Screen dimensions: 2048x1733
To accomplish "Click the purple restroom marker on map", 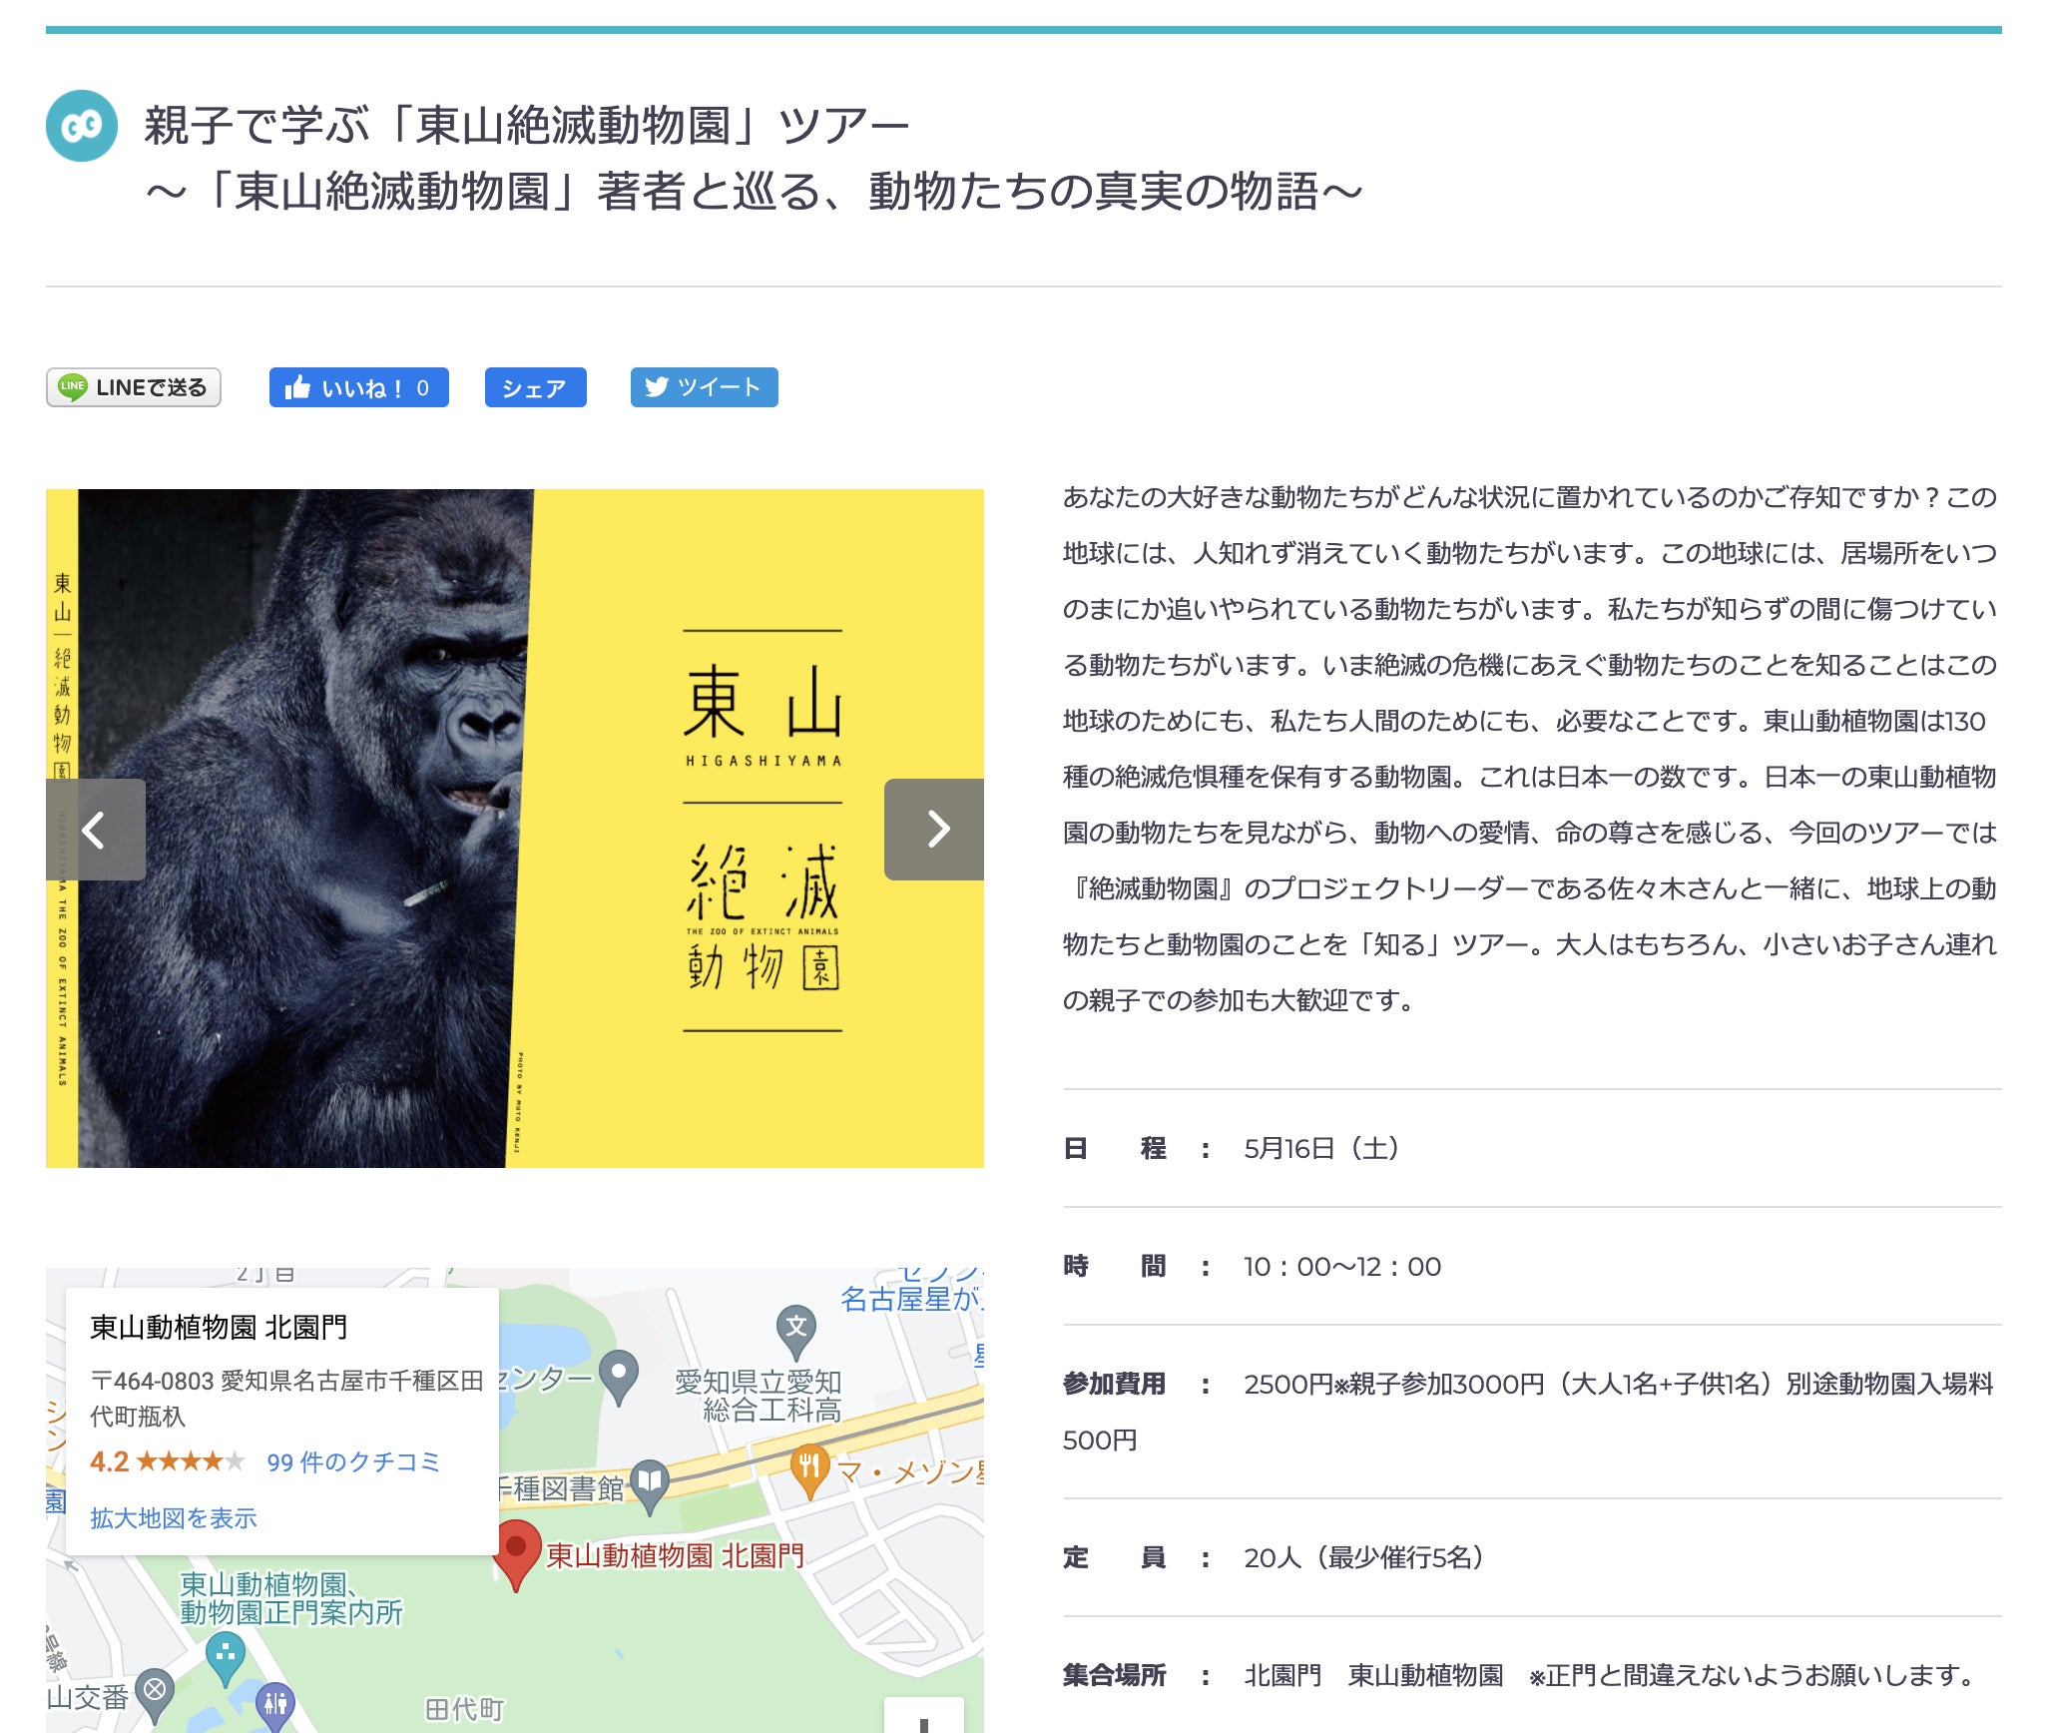I will 274,1703.
